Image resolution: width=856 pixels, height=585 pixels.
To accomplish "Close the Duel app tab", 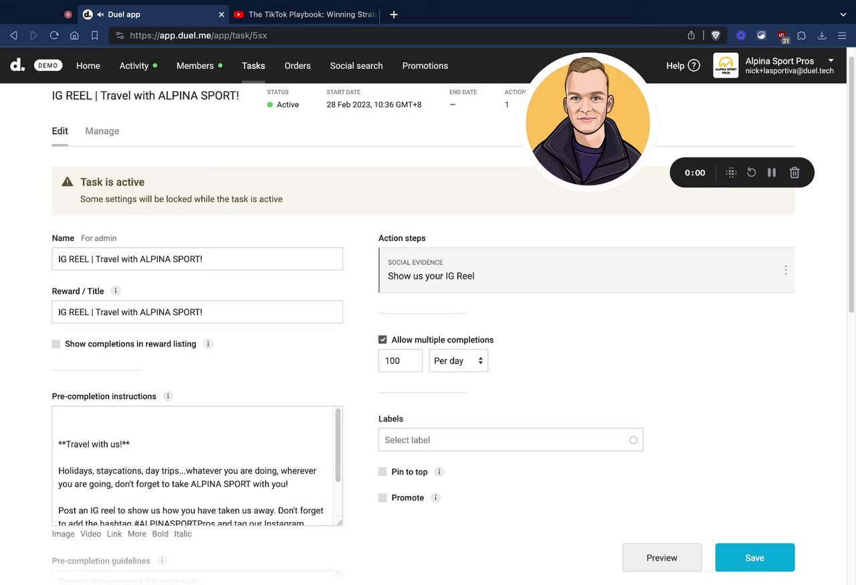I will [221, 14].
